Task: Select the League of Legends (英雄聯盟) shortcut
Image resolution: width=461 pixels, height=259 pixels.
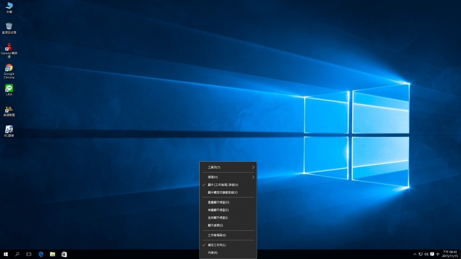Action: click(9, 111)
